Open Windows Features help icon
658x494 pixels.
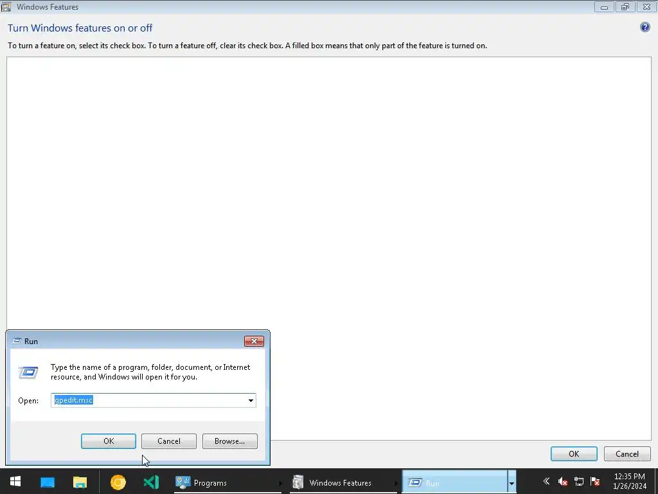click(645, 27)
